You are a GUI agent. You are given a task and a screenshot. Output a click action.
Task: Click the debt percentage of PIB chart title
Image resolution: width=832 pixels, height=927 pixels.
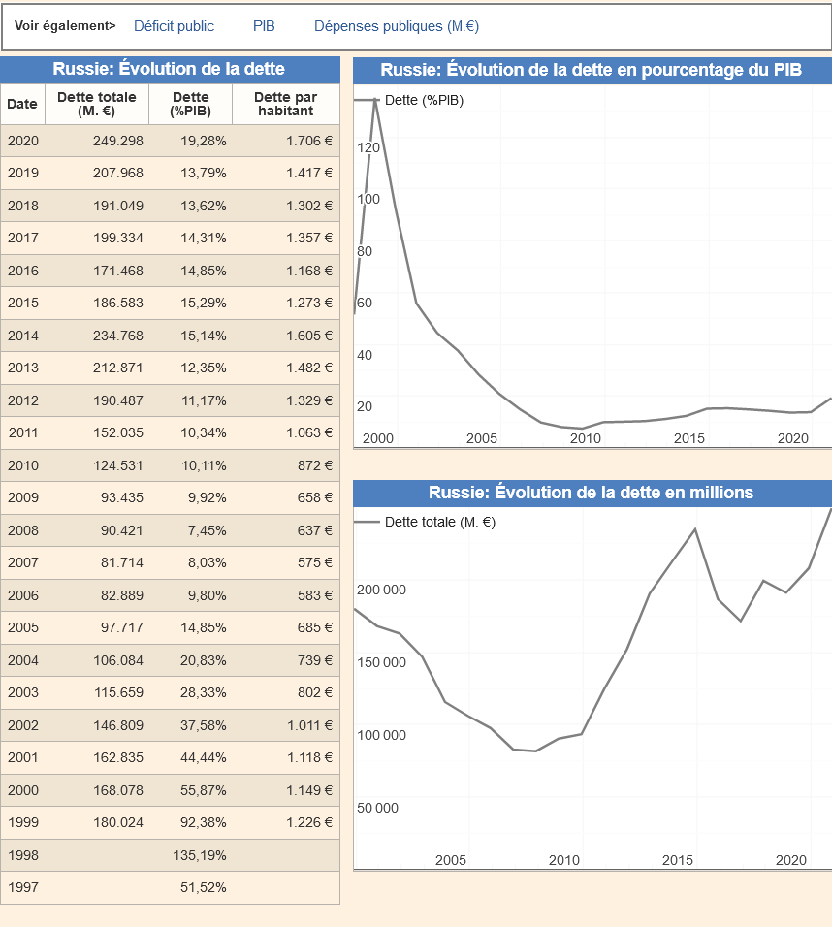tap(591, 70)
